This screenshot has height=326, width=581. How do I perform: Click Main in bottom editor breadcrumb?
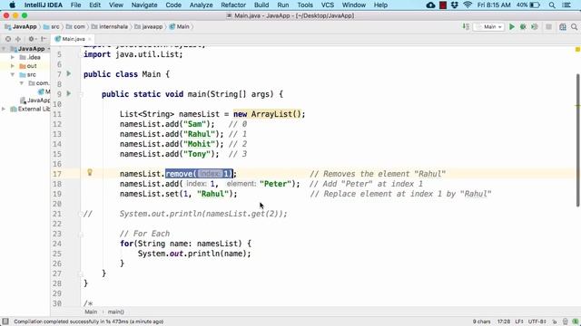tap(91, 312)
